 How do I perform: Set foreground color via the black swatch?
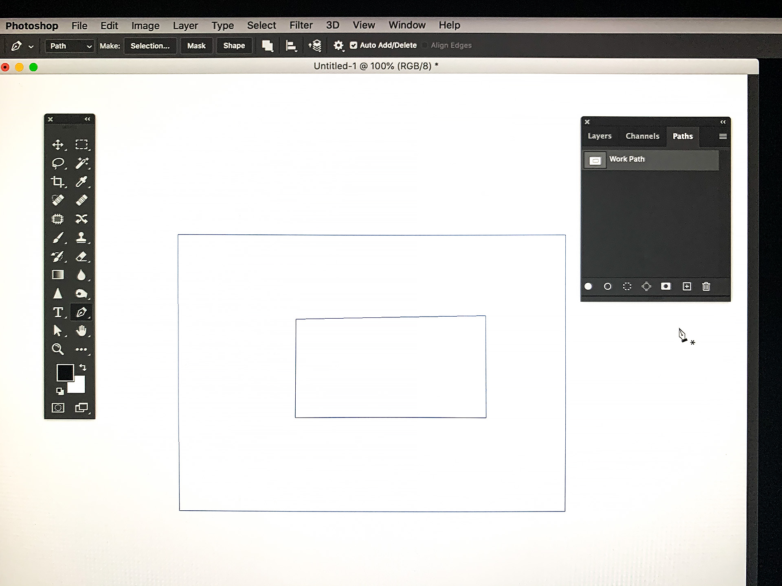coord(65,372)
